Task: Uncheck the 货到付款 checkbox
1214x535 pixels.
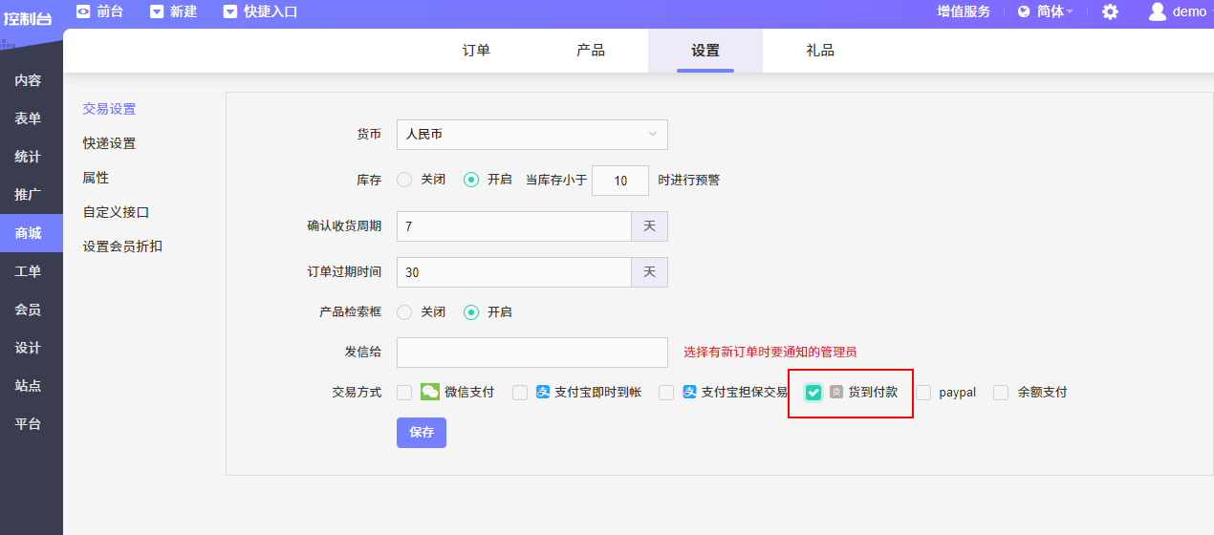Action: (813, 392)
